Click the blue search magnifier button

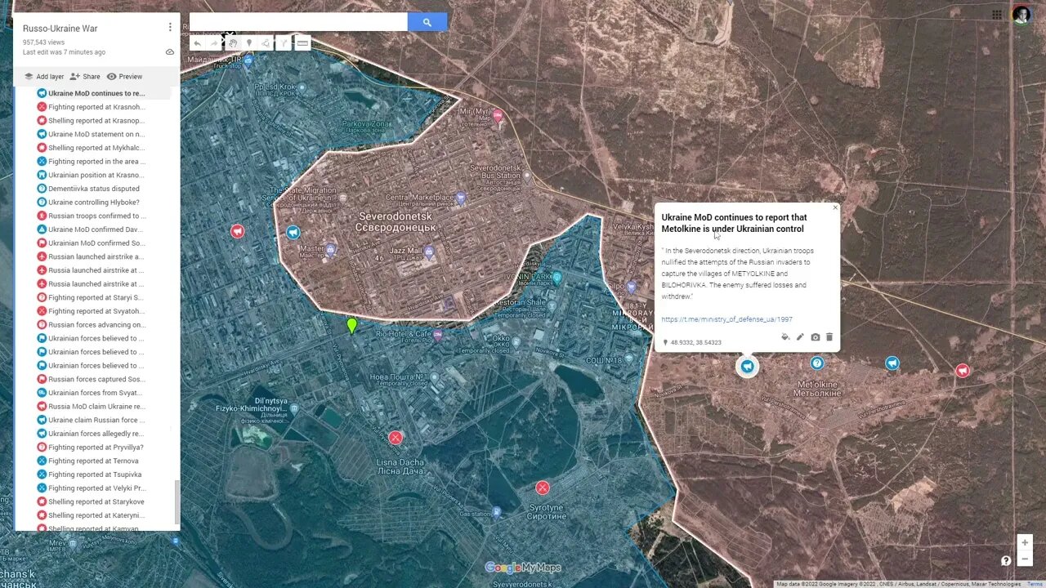pyautogui.click(x=427, y=22)
